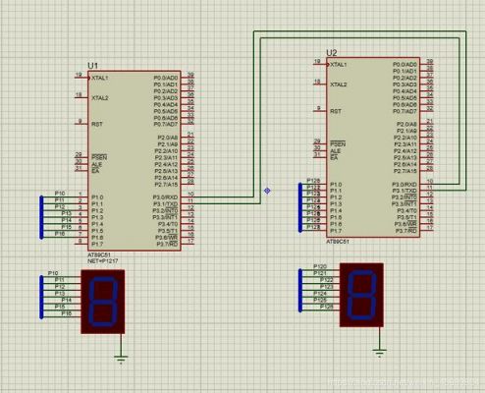
Task: Click the XTAL1 pin 19 on U1
Action: [81, 78]
